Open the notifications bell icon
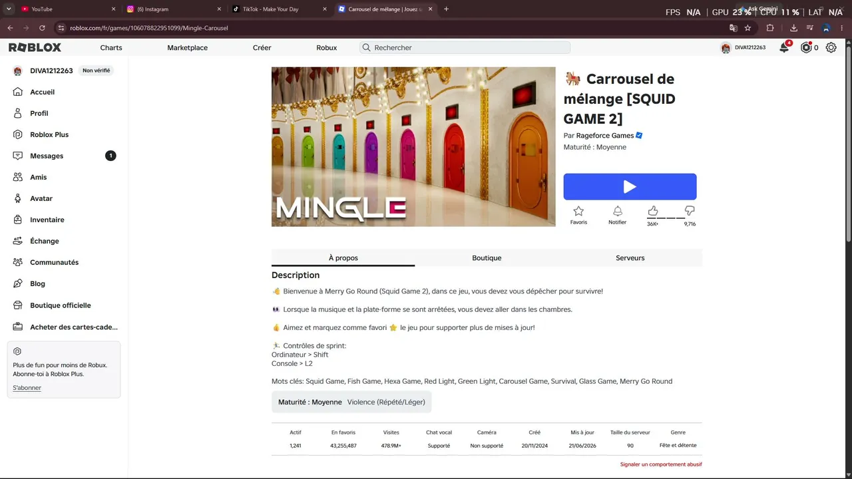 click(784, 47)
